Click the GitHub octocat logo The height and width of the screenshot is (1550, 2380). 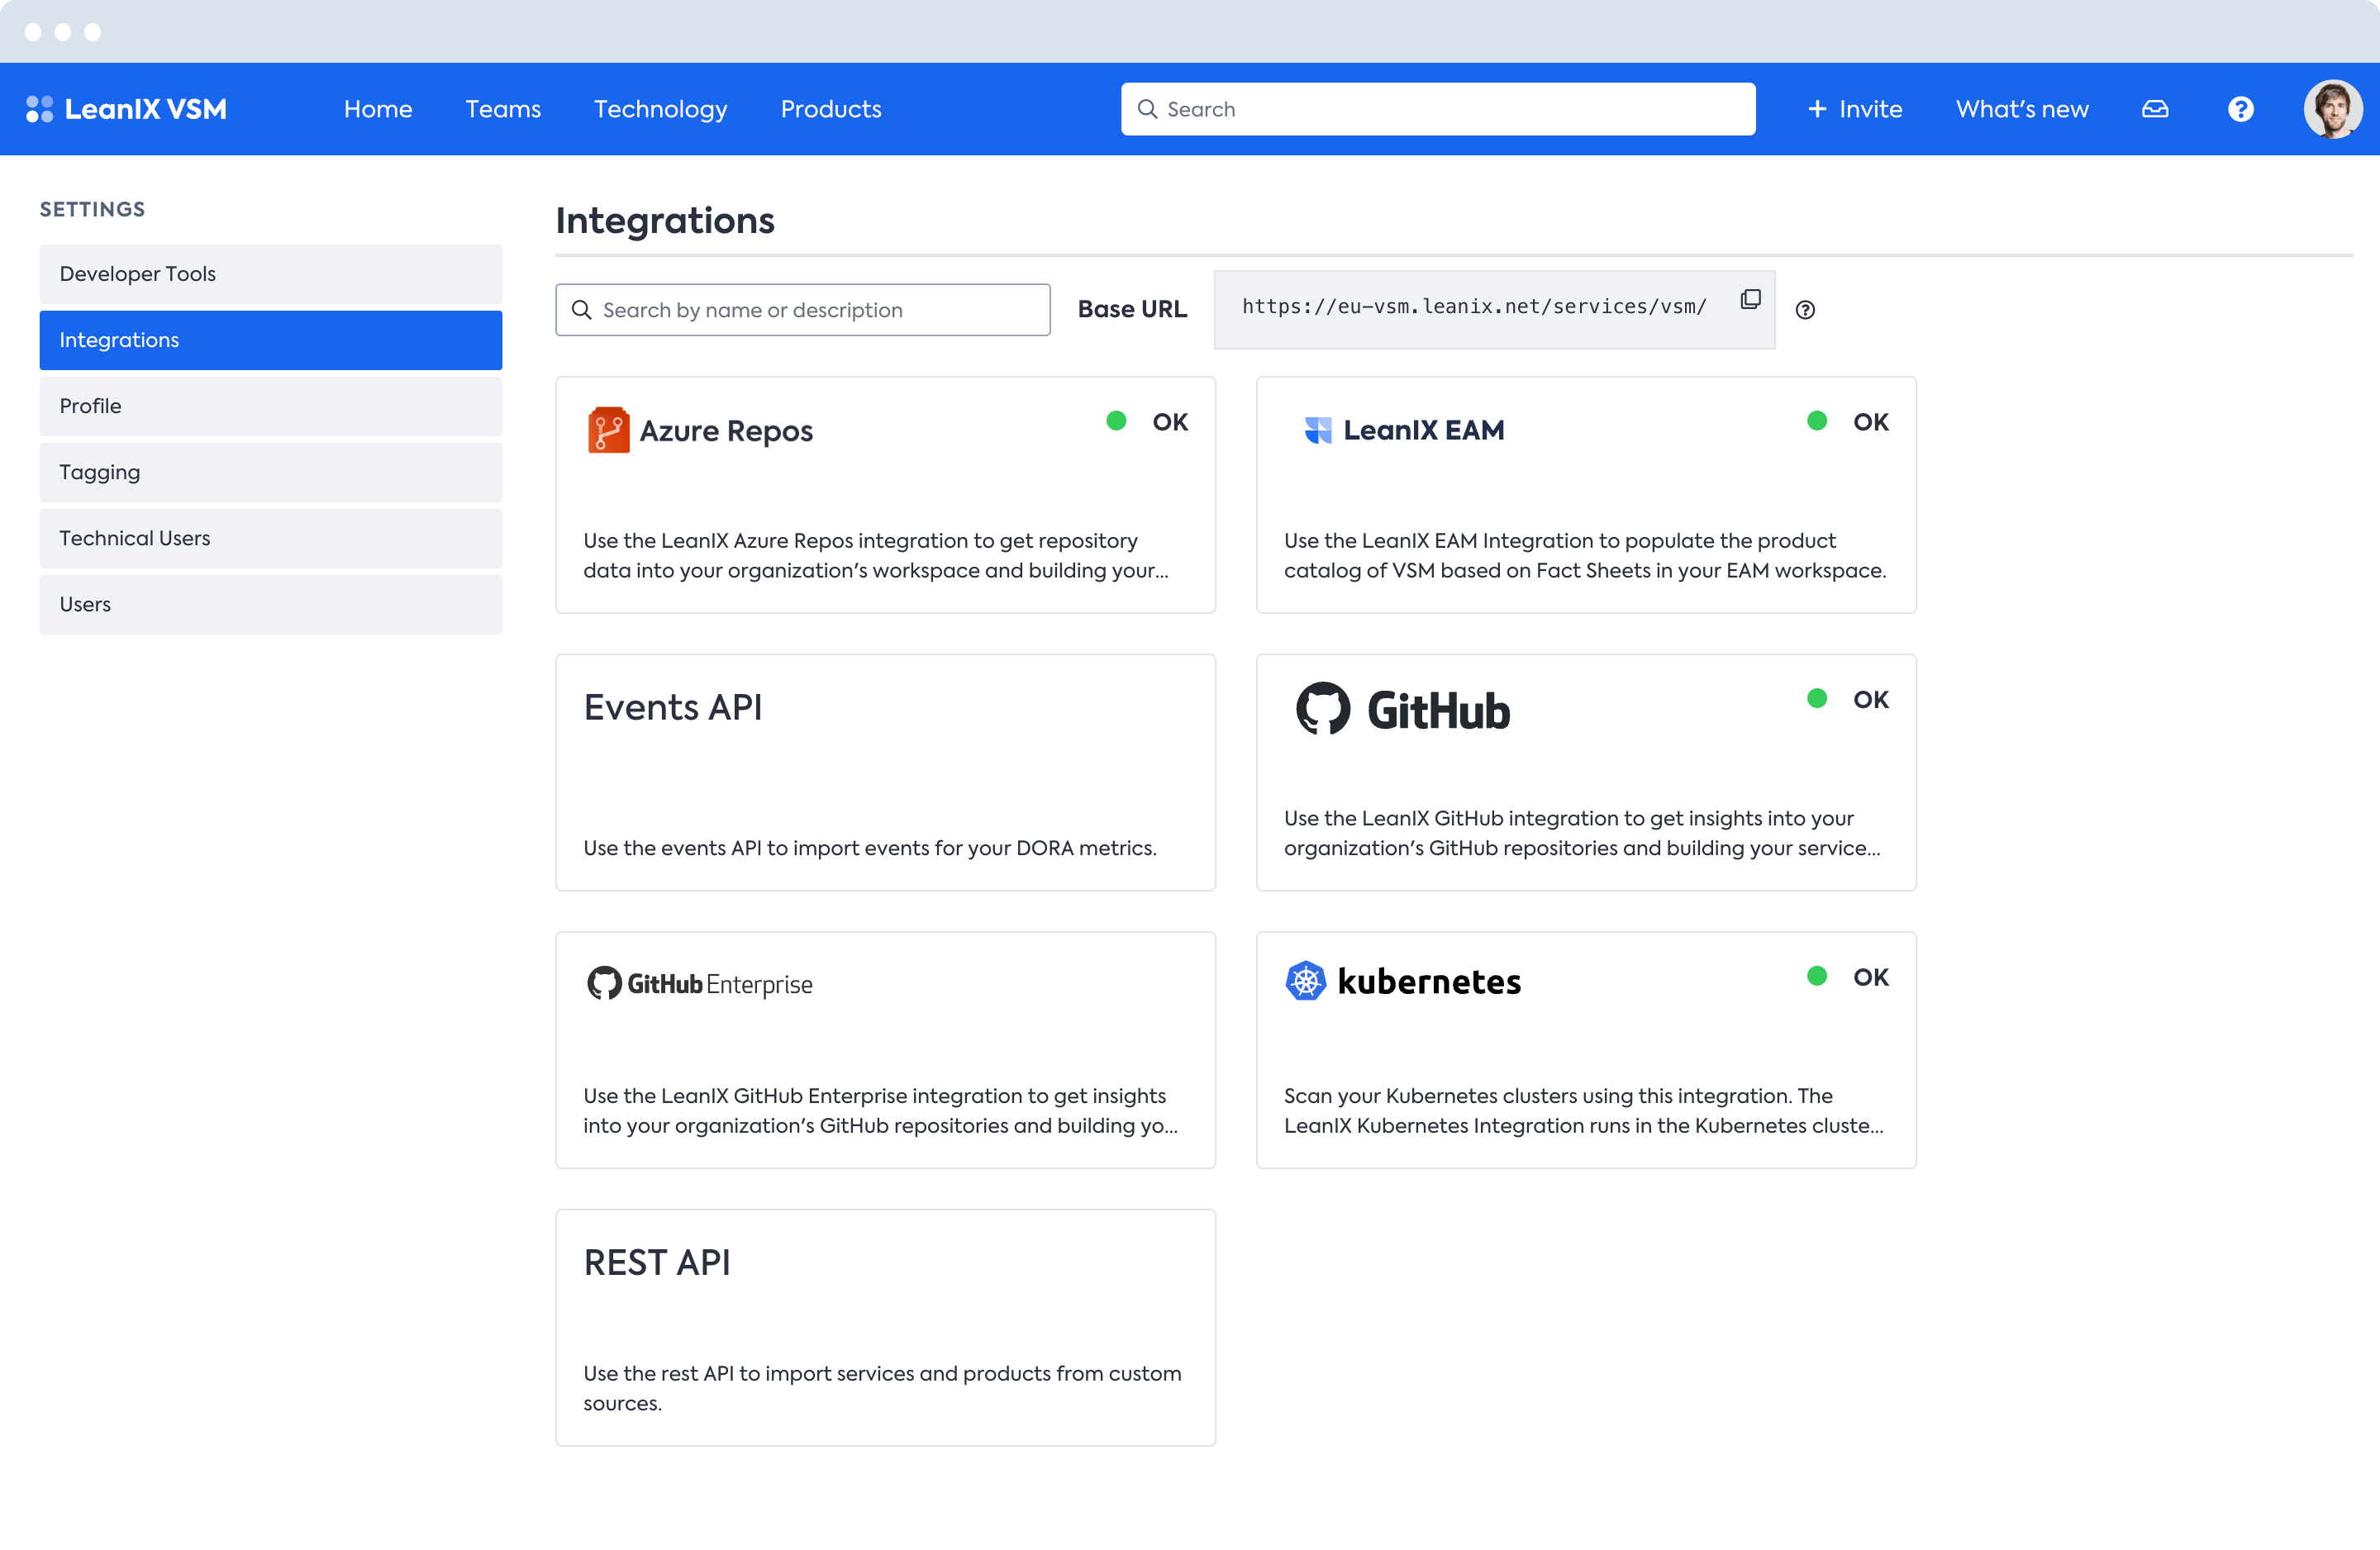[x=1323, y=709]
